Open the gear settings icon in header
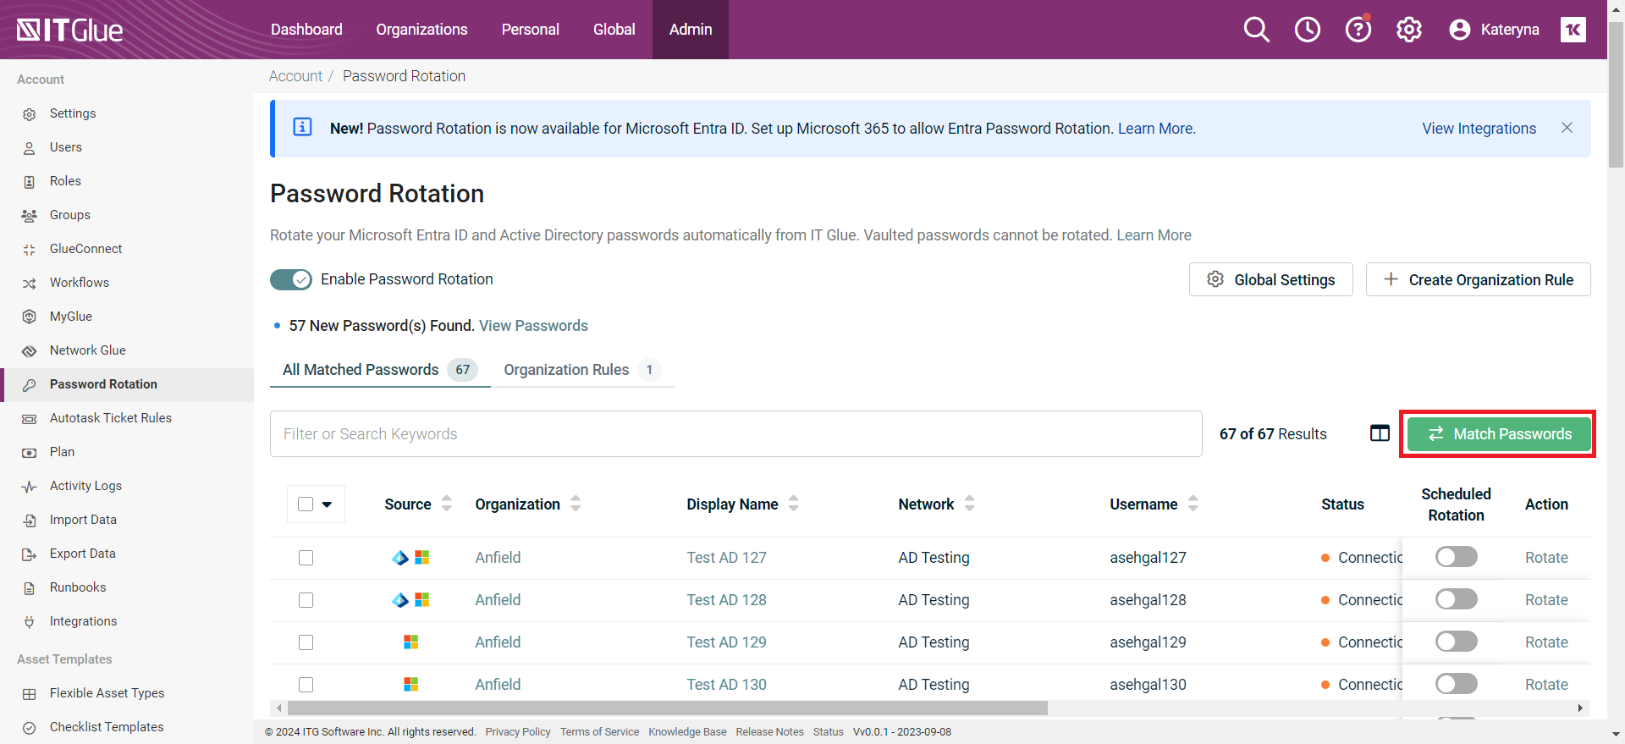This screenshot has height=744, width=1625. pos(1408,30)
